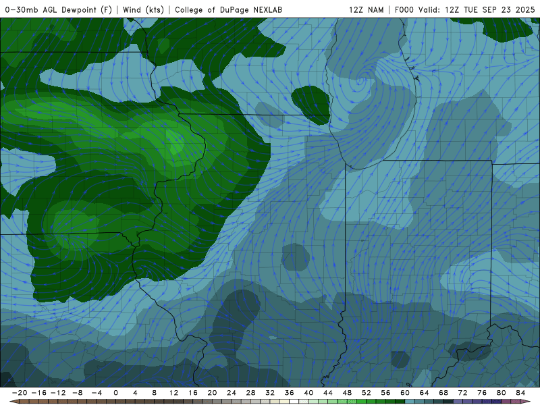Click the 0 value on the legend scale

pyautogui.click(x=115, y=393)
